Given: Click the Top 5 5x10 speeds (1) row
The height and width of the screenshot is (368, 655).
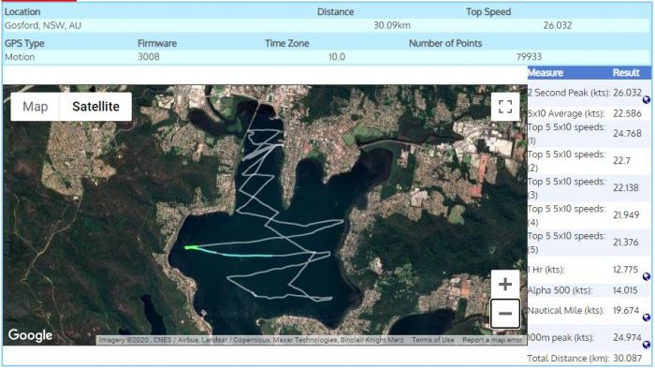Looking at the screenshot, I should click(x=589, y=133).
